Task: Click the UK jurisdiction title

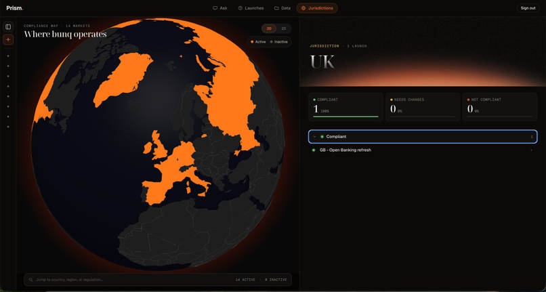Action: pyautogui.click(x=322, y=62)
